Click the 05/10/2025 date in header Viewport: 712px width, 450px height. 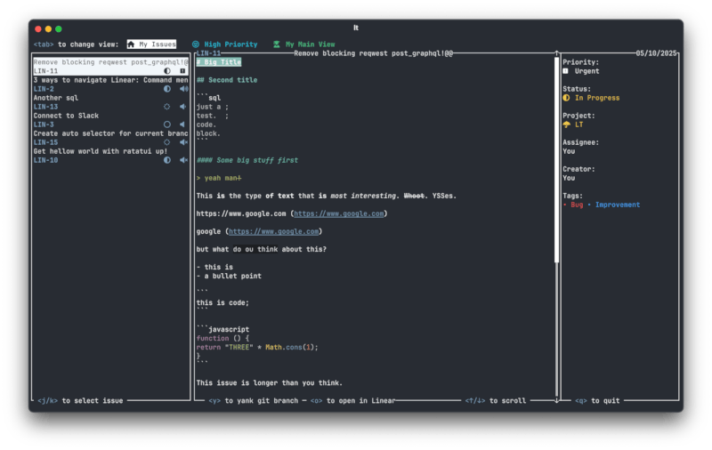click(x=656, y=53)
